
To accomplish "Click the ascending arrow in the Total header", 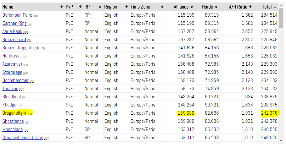I will coord(275,7).
